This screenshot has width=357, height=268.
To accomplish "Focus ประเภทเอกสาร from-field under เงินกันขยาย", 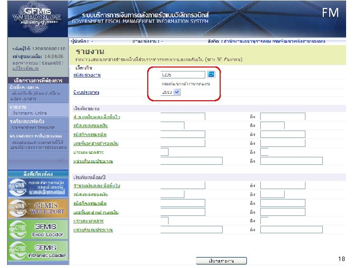I will click(x=165, y=152).
